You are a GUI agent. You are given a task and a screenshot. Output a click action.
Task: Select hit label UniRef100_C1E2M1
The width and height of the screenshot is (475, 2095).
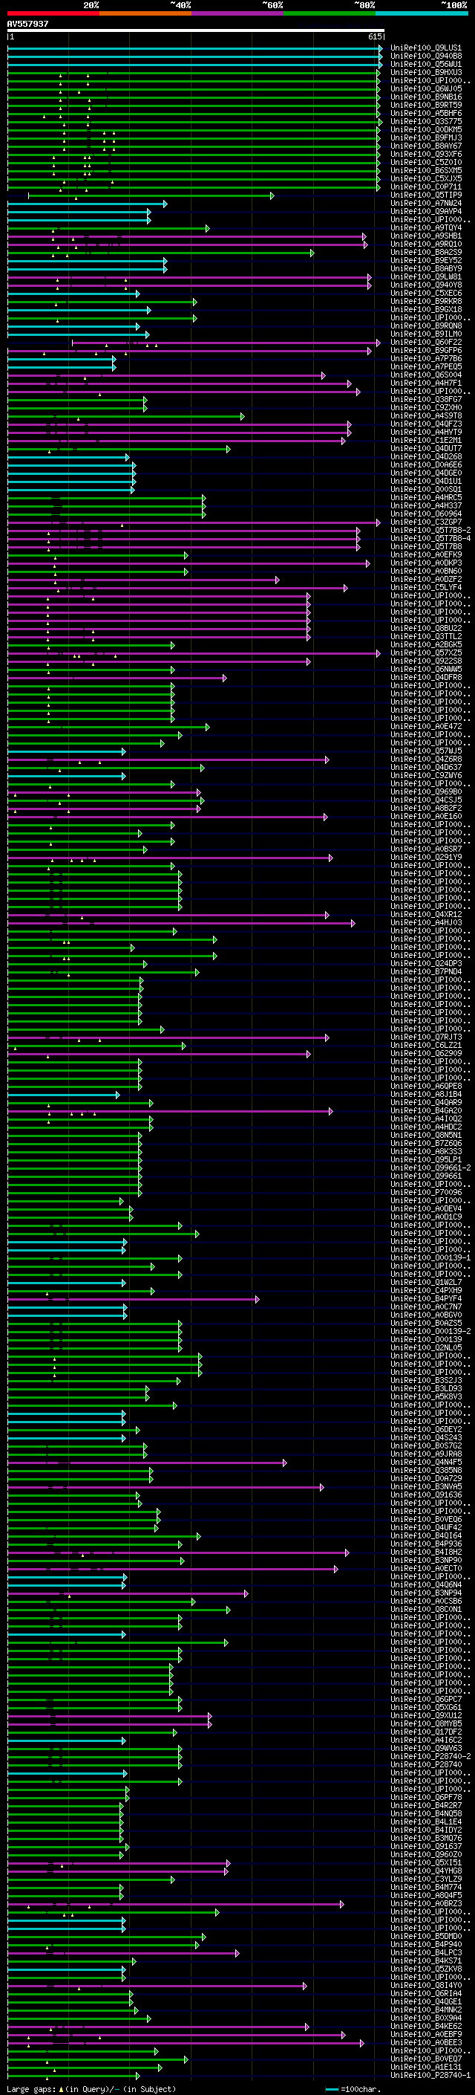click(426, 440)
